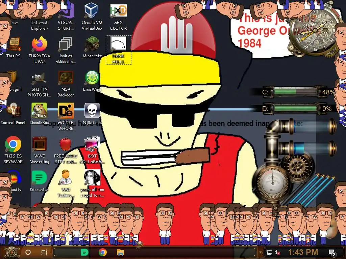Click the muted volume tray icon
This screenshot has height=259, width=346.
pos(277,252)
